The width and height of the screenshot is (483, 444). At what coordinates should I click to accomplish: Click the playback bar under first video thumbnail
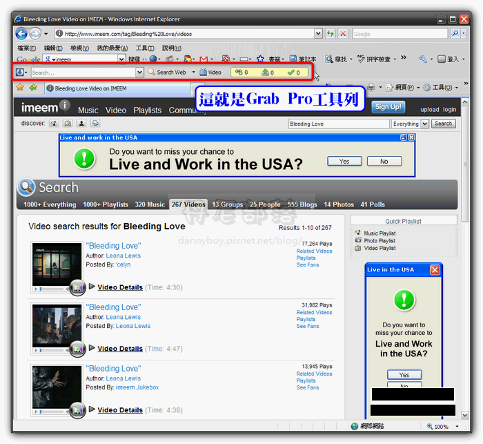52,289
